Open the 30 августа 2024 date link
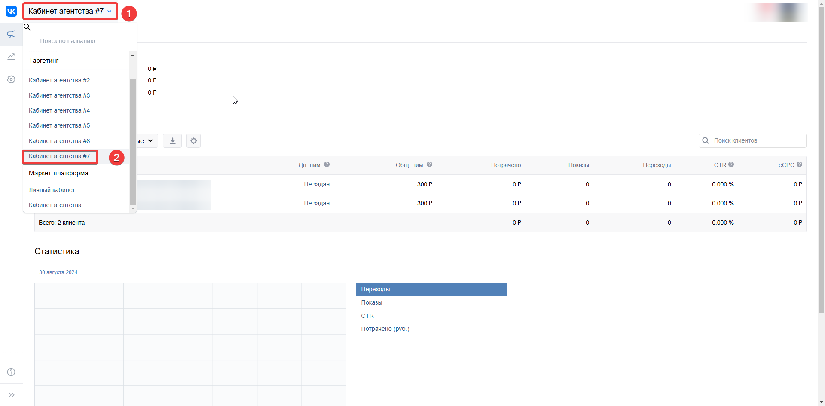The image size is (825, 406). (x=58, y=272)
